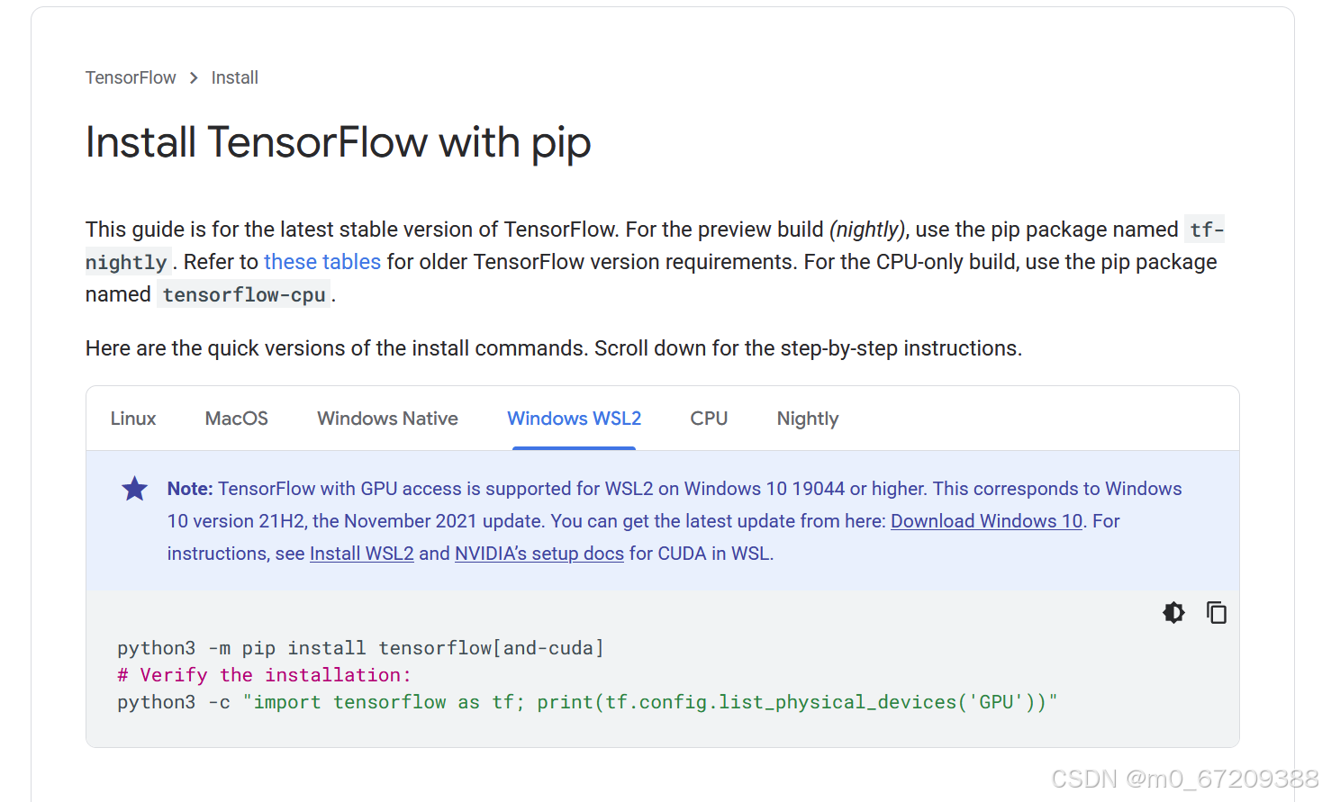
Task: Open the TensorFlow breadcrumb link
Action: (x=131, y=78)
